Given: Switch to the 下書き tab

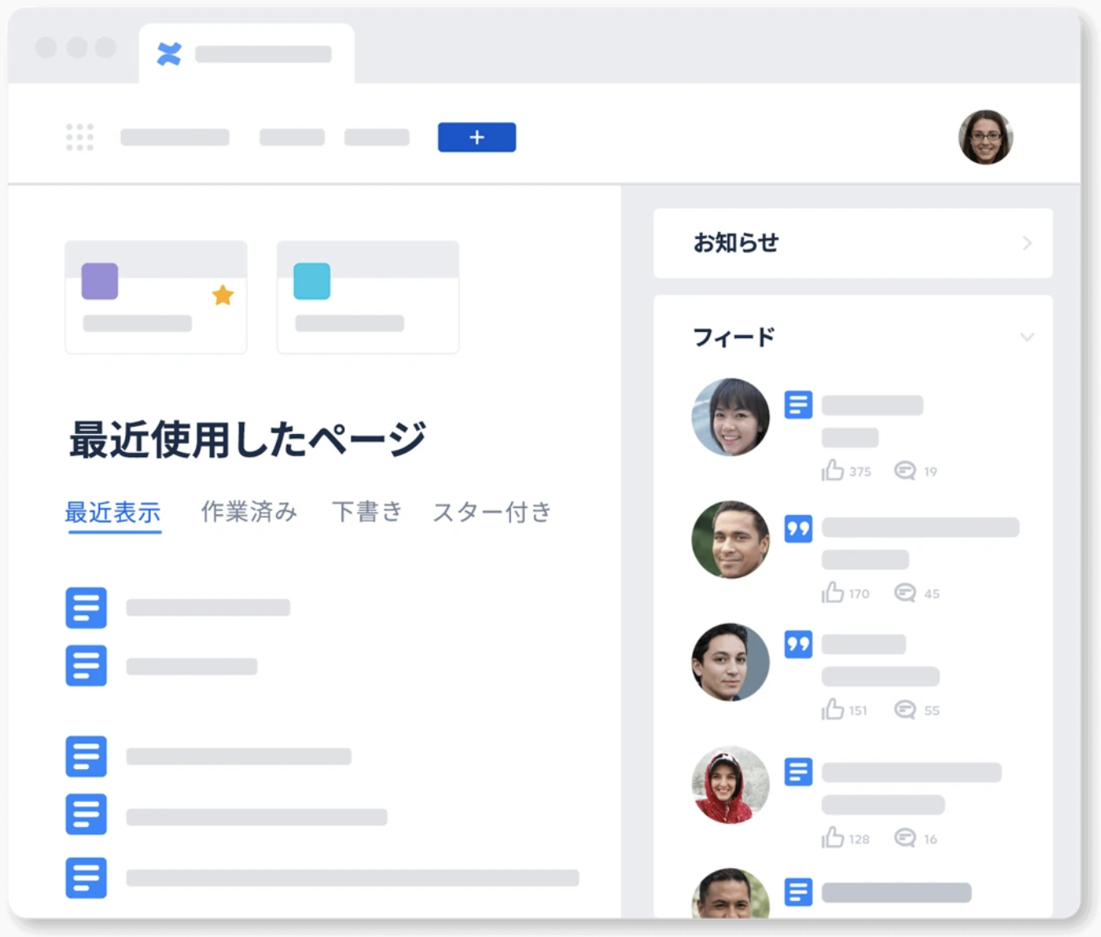Looking at the screenshot, I should coord(367,513).
